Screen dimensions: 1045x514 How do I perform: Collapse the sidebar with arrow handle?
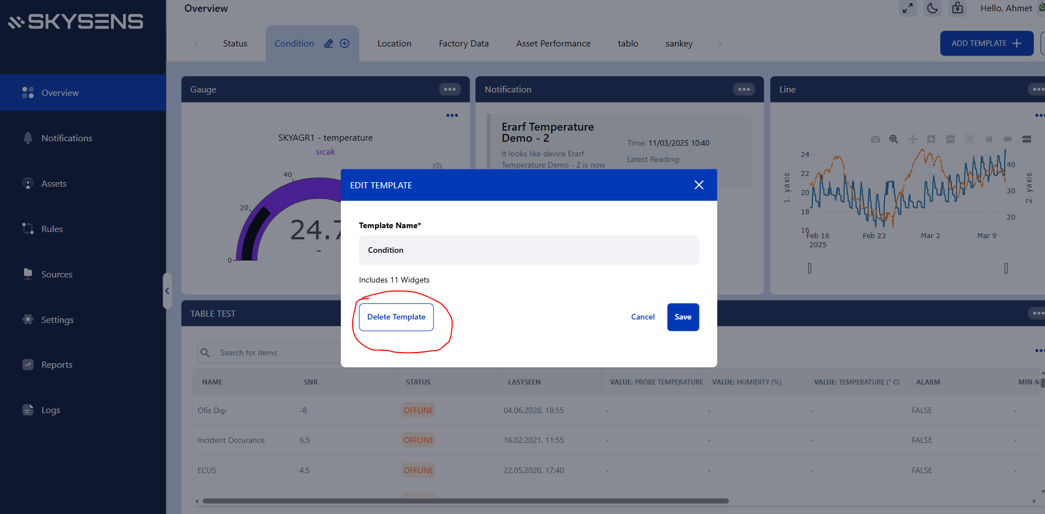pyautogui.click(x=167, y=291)
